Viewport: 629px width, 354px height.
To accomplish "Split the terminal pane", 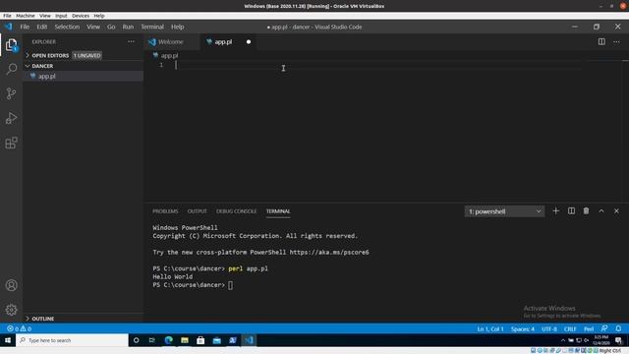I will pyautogui.click(x=571, y=211).
